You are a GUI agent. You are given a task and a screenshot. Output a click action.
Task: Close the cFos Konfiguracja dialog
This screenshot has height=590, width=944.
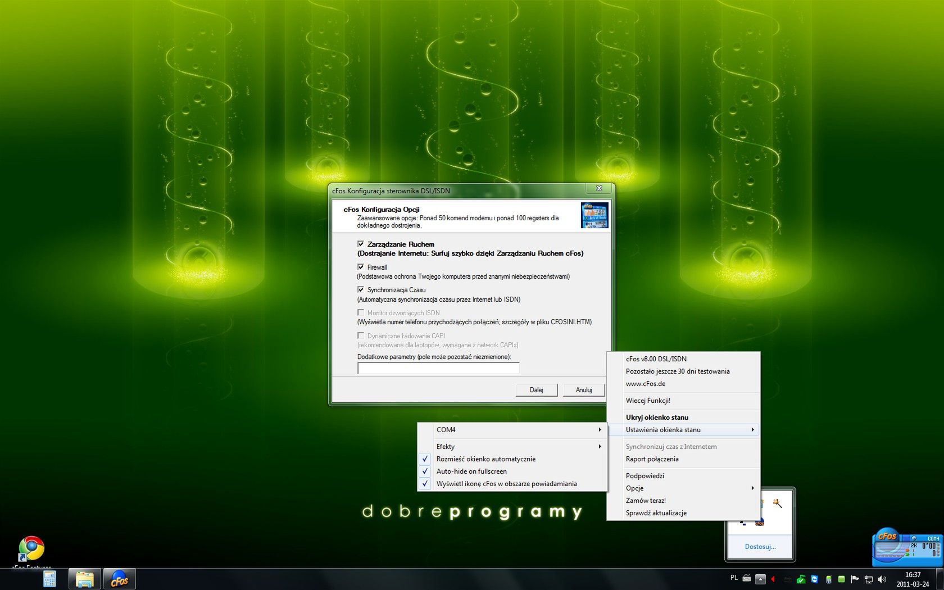click(599, 188)
